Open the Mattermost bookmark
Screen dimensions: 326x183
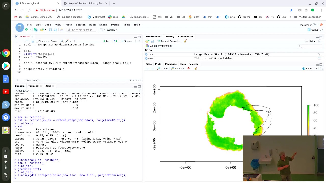point(96,17)
